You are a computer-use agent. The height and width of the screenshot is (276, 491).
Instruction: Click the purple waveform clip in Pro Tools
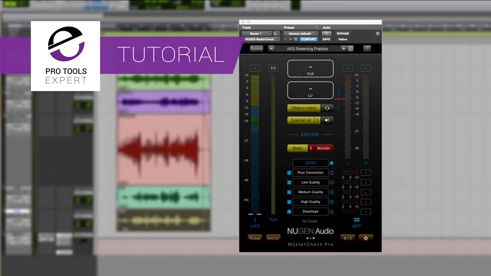[163, 102]
